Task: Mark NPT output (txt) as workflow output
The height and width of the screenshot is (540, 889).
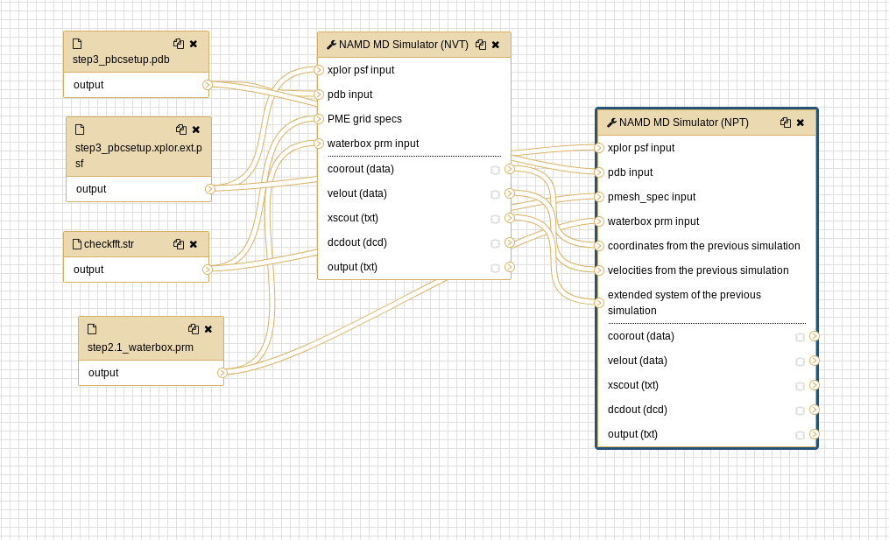Action: (800, 435)
